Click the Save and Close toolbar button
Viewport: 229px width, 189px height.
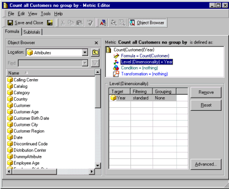tap(25, 23)
